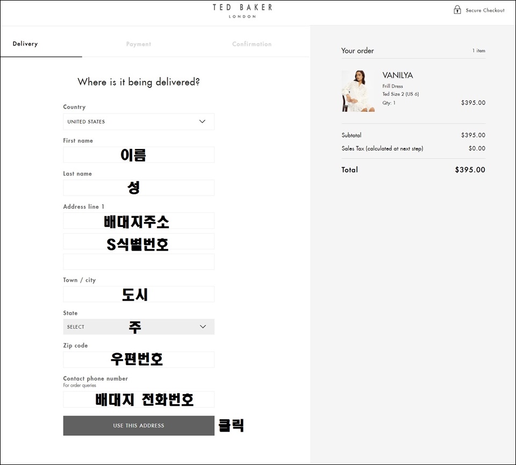
Task: Click the '1 item' count text
Action: coord(479,51)
